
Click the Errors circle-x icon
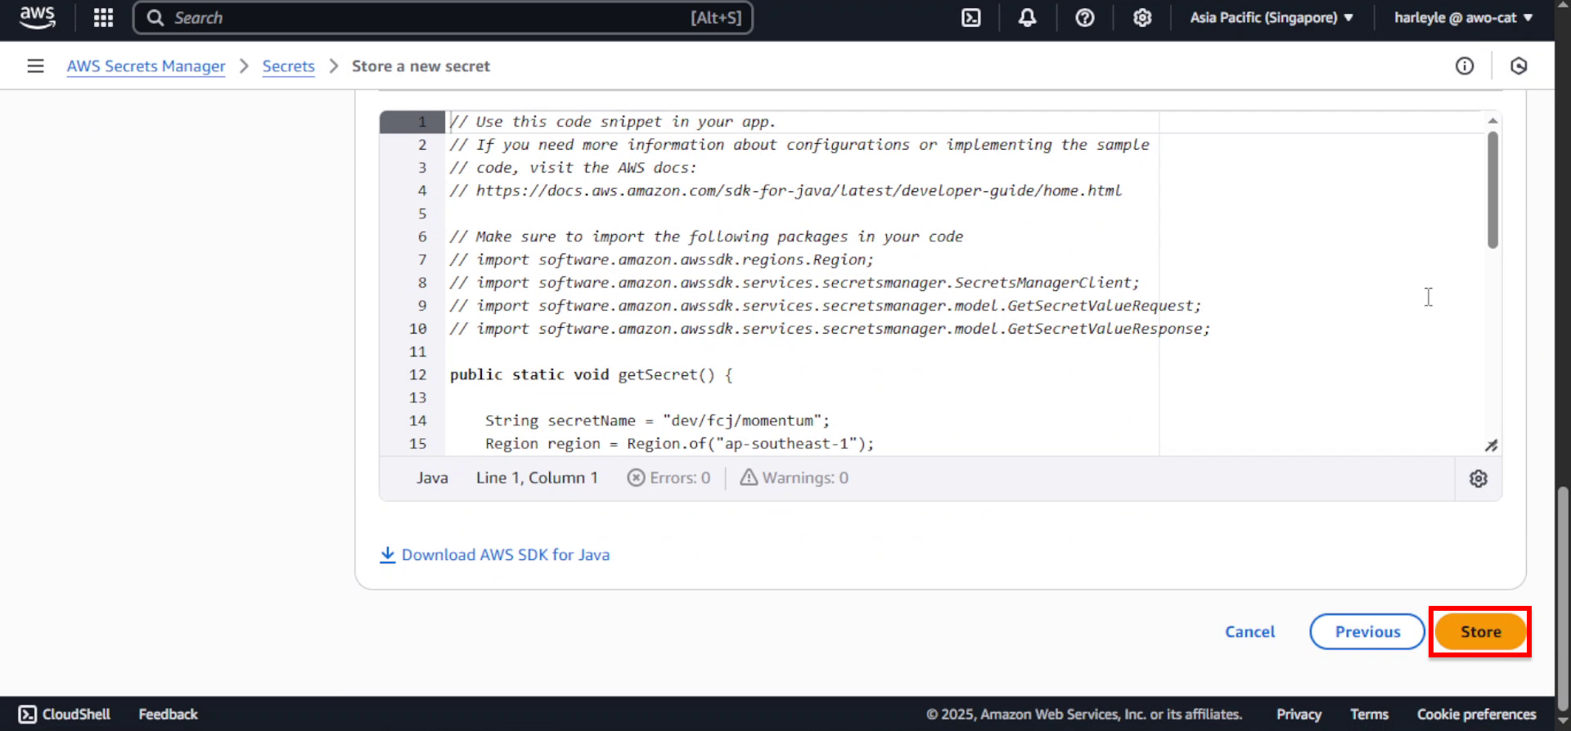pyautogui.click(x=636, y=478)
